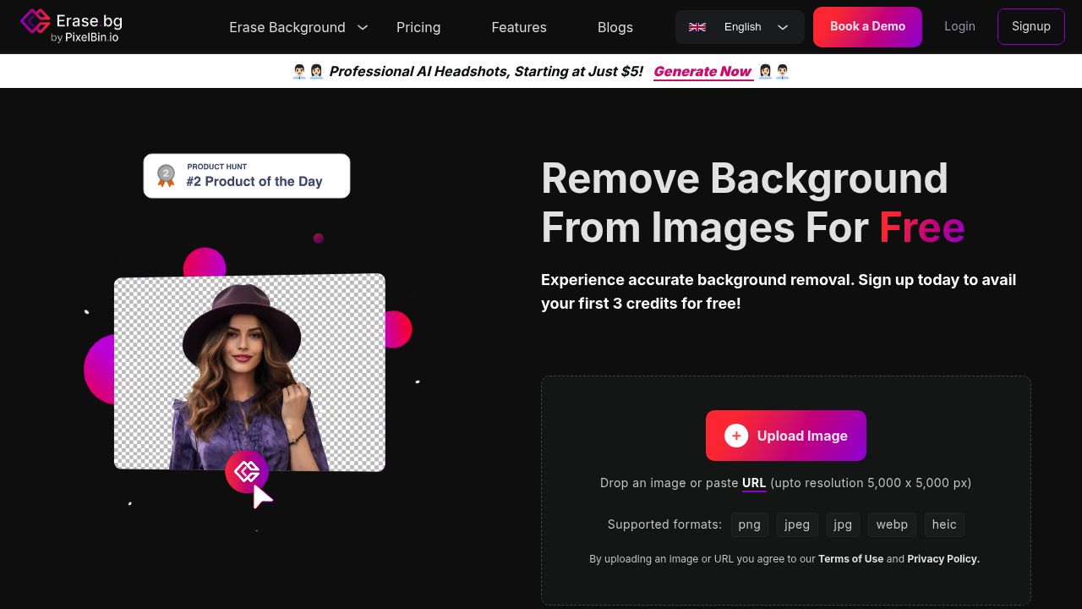Click the jpg format tag
The image size is (1082, 609).
point(843,524)
